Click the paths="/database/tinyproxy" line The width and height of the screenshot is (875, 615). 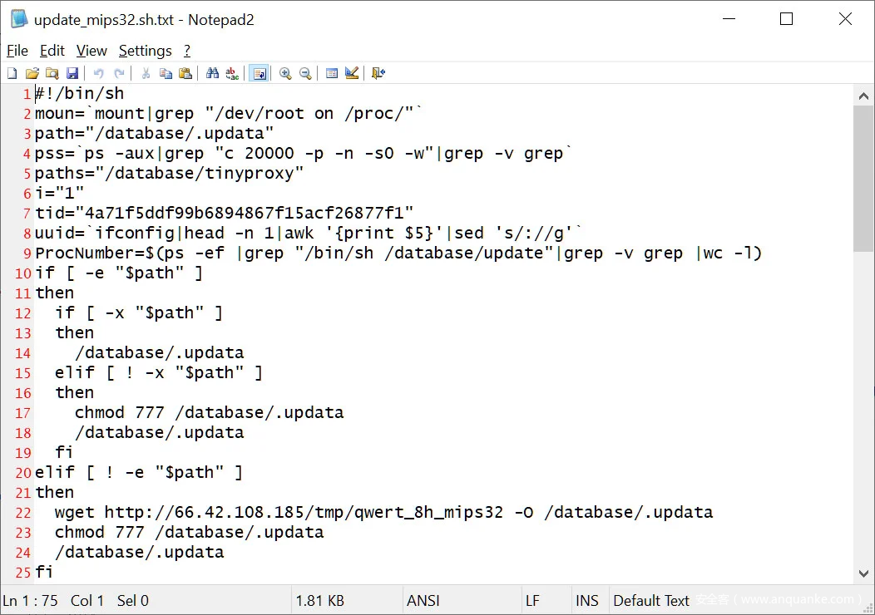(x=169, y=173)
